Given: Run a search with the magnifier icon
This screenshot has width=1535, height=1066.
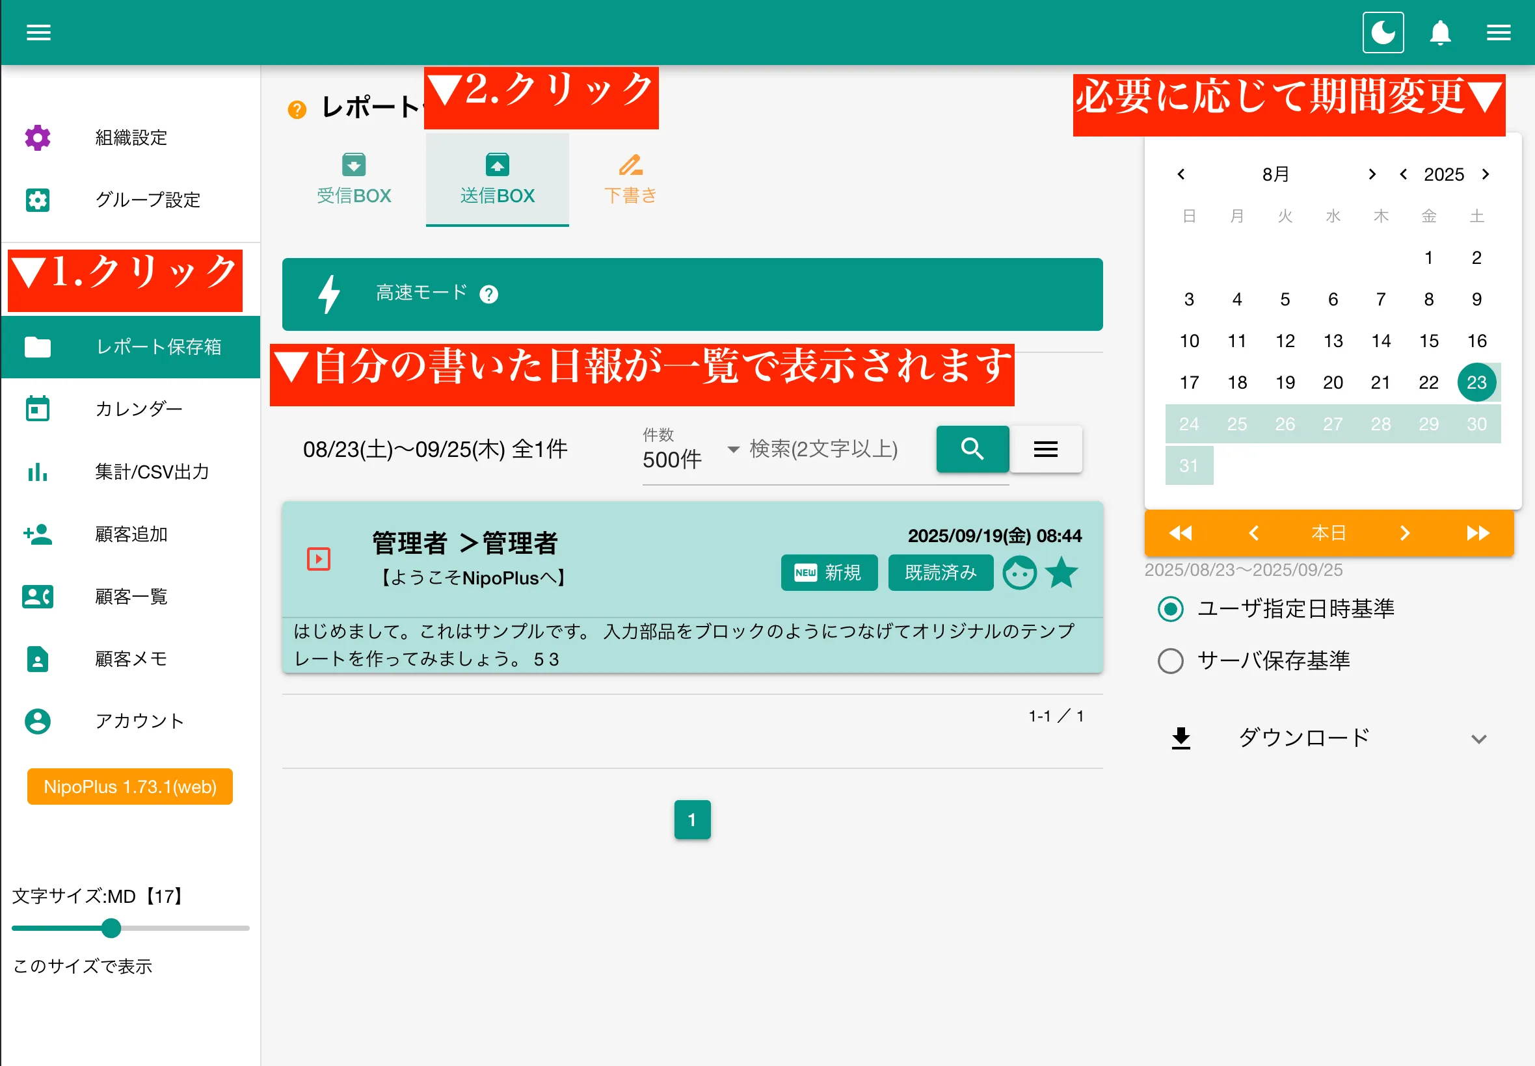Looking at the screenshot, I should click(972, 449).
